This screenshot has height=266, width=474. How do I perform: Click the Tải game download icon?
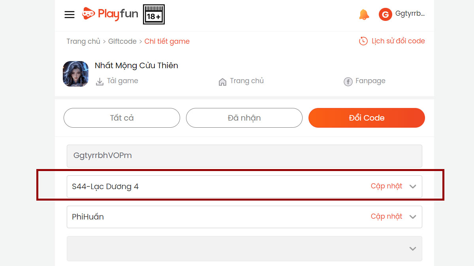100,82
